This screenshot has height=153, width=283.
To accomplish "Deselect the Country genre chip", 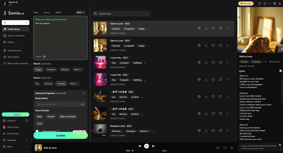I will click(61, 84).
